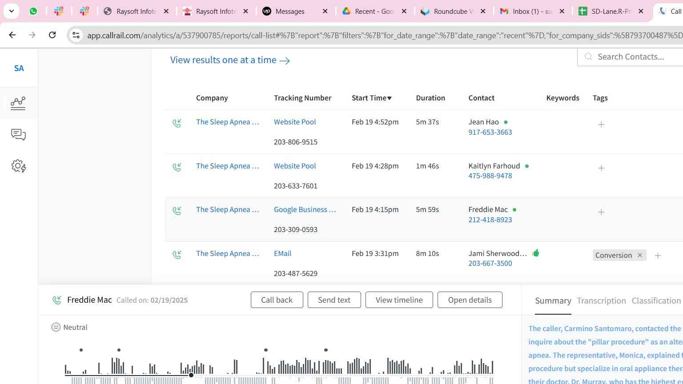Click View results one at a time link

[x=230, y=60]
